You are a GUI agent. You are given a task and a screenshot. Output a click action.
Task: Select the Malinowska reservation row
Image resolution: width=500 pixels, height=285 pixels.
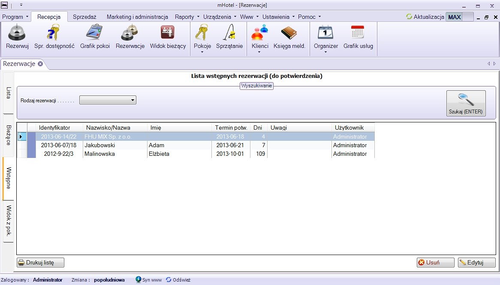coord(196,154)
